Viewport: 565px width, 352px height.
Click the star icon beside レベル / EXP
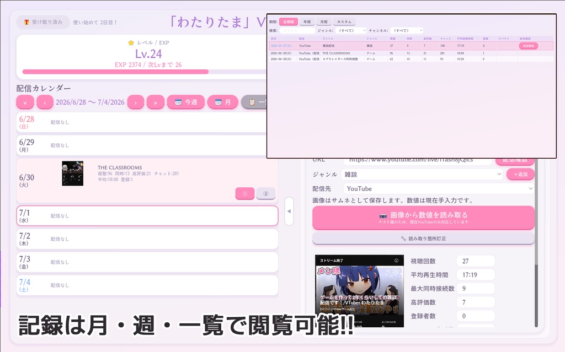pos(131,43)
